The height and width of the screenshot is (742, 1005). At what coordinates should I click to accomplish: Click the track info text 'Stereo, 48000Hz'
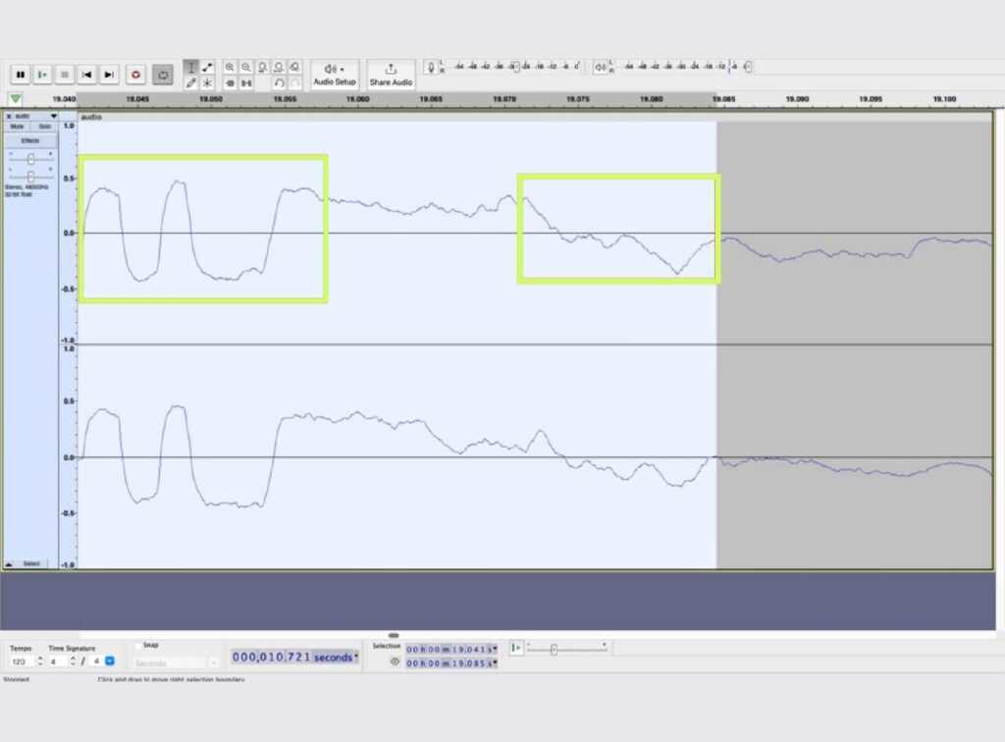pyautogui.click(x=26, y=186)
